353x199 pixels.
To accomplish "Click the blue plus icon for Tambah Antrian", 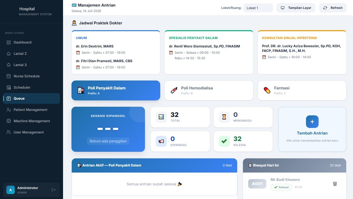I will click(x=312, y=122).
